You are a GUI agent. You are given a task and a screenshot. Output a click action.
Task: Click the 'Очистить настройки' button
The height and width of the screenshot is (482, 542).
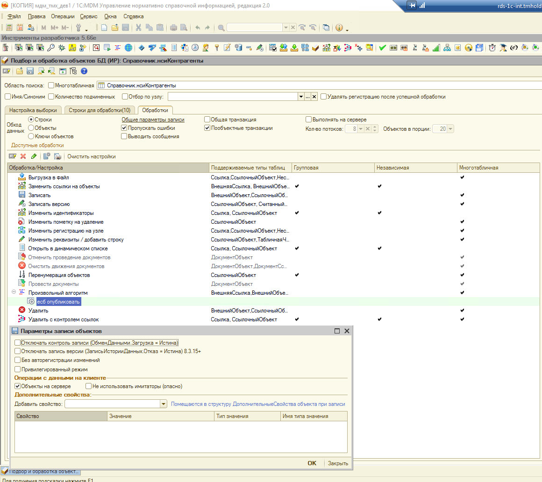coord(91,156)
